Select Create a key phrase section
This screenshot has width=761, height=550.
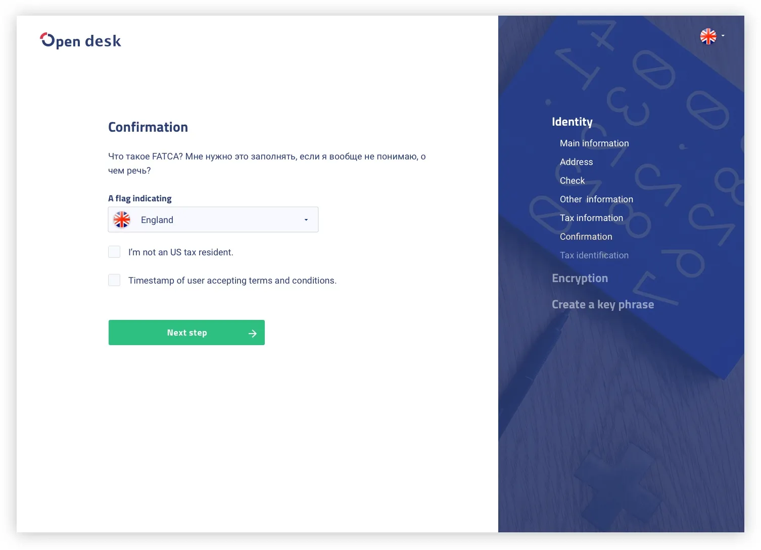tap(603, 305)
